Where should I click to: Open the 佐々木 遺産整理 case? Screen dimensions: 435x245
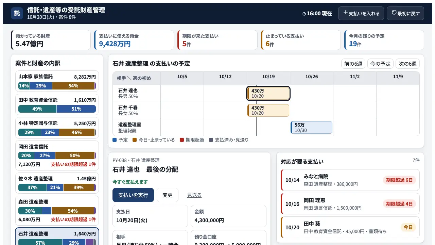point(57,183)
